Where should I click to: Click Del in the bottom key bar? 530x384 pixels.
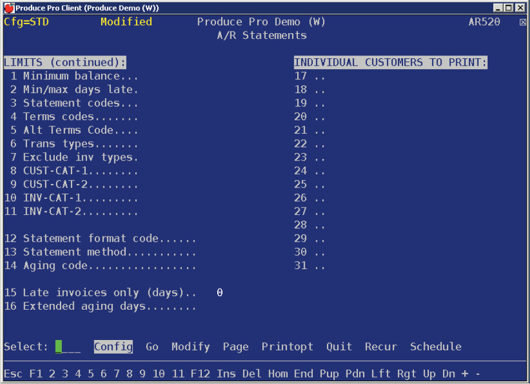click(x=252, y=374)
